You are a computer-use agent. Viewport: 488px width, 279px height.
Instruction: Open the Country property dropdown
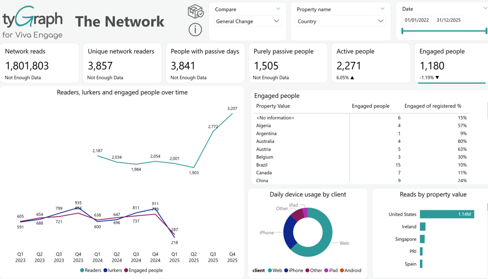point(340,21)
